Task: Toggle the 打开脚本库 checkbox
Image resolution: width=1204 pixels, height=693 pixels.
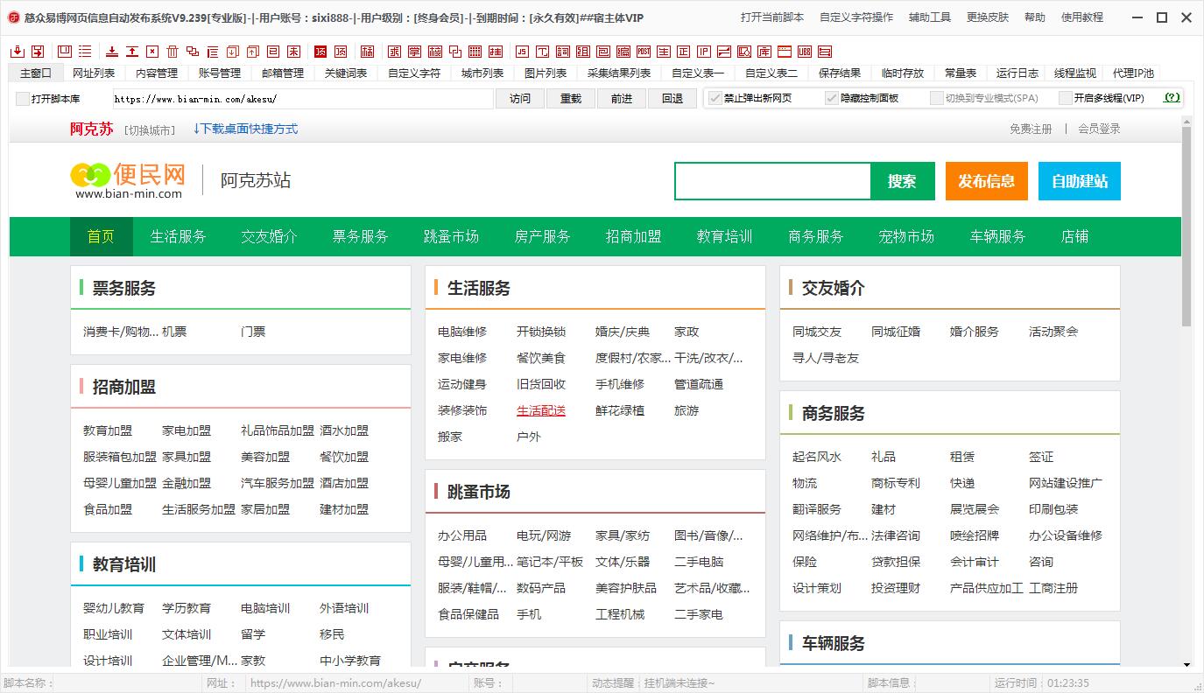Action: coord(23,99)
